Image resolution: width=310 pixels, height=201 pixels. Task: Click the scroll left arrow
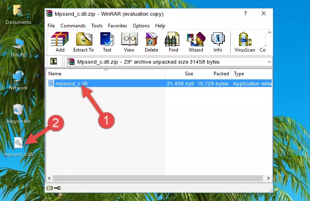point(50,178)
